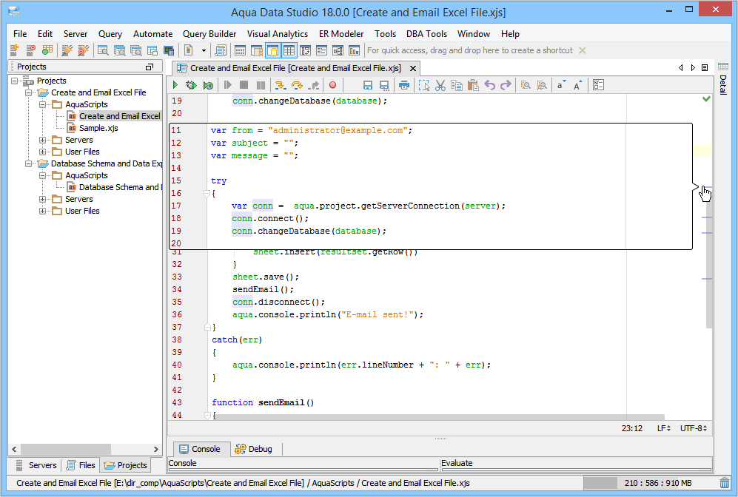Save the script with the Save icon
Viewport: 738px width, 497px height.
tap(368, 85)
